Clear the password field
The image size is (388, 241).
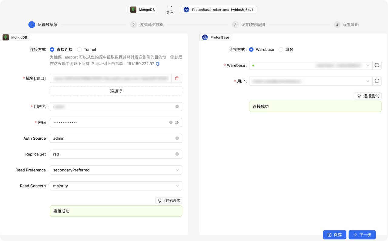tap(171, 122)
